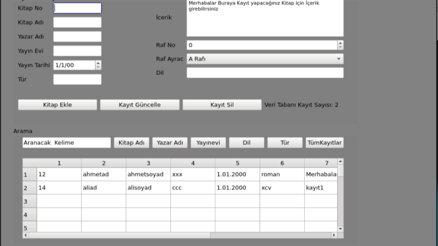Click table horizontal scrollbar right arrow
Image resolution: width=438 pixels, height=246 pixels.
334,235
